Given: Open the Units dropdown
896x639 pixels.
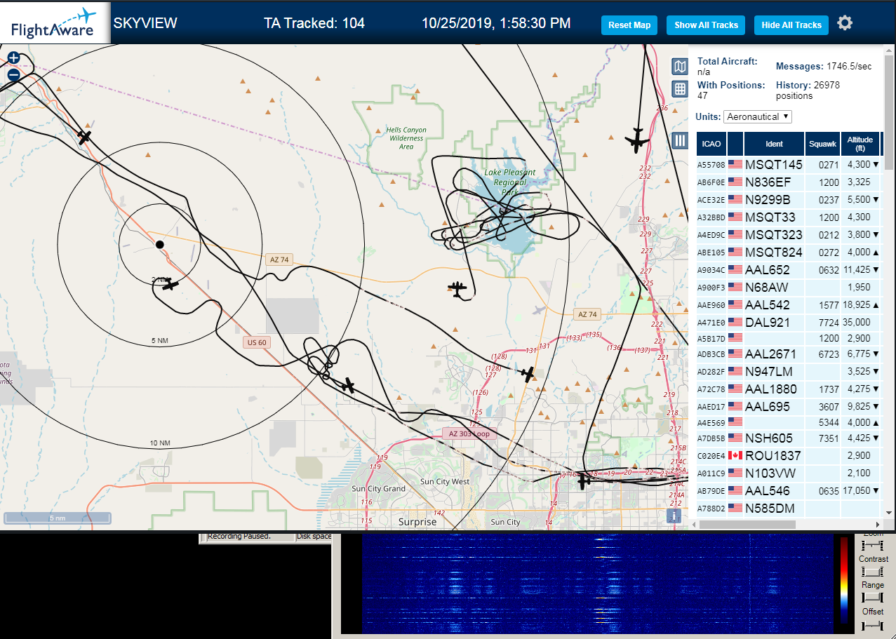Looking at the screenshot, I should pyautogui.click(x=758, y=116).
